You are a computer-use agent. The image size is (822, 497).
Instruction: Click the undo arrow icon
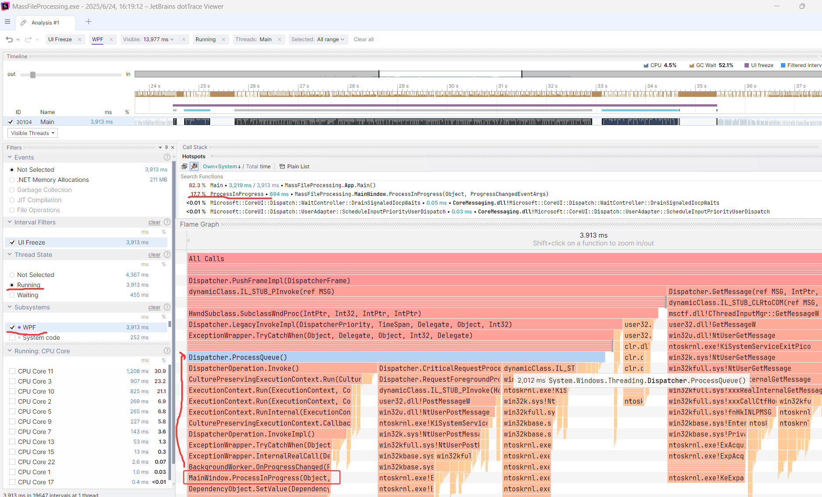coord(9,39)
